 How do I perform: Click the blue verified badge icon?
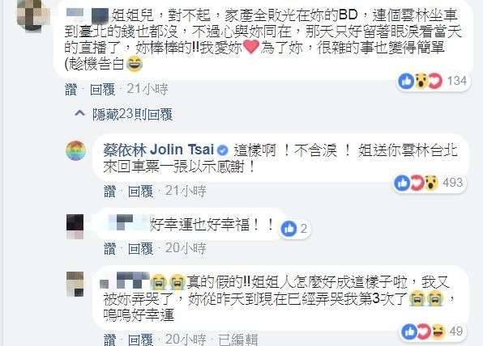[x=223, y=150]
